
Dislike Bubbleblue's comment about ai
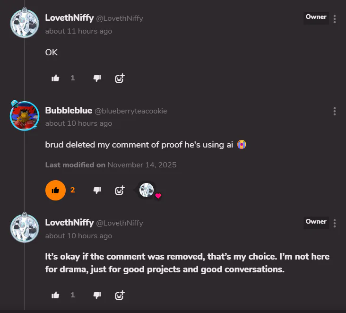tap(97, 190)
